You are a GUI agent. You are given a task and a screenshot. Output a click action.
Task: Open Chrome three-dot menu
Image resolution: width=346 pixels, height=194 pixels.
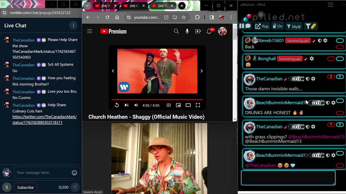pos(231,17)
